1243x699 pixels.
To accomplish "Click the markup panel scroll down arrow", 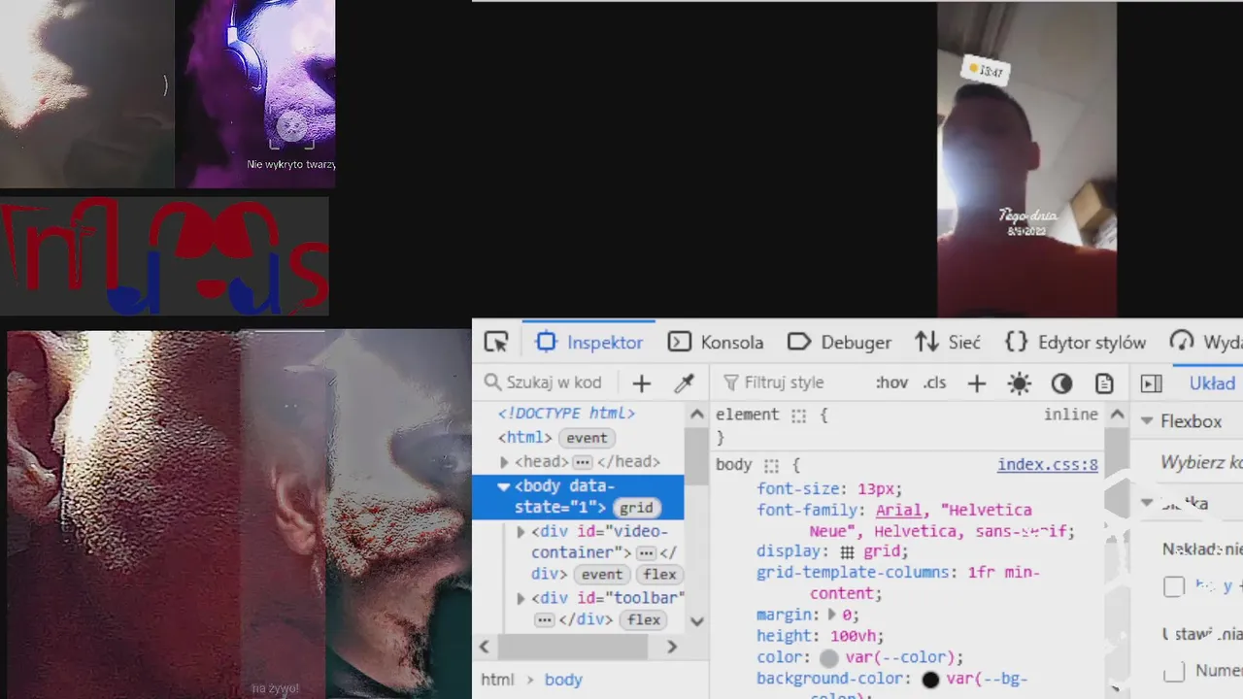I will point(696,621).
